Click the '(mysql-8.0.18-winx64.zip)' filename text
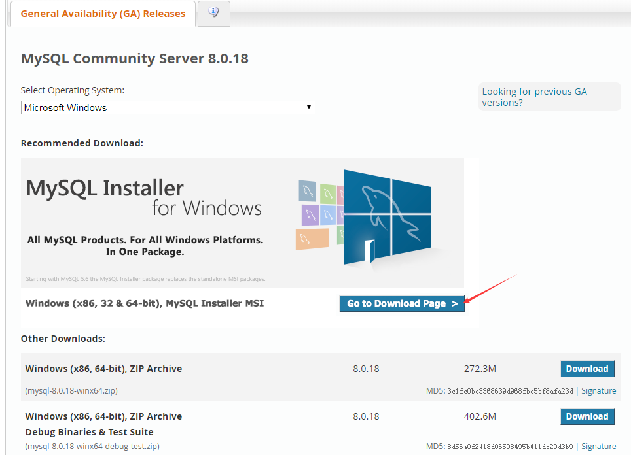 pyautogui.click(x=71, y=391)
